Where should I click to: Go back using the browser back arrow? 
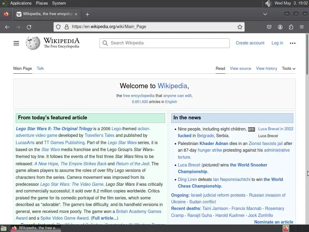7,27
